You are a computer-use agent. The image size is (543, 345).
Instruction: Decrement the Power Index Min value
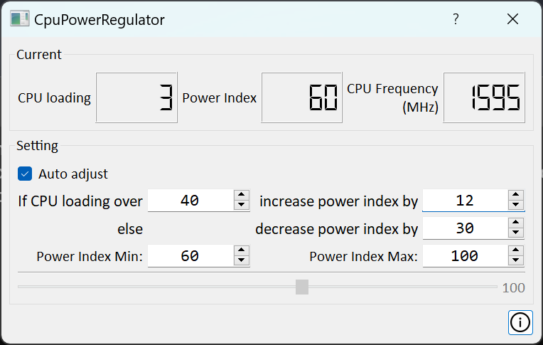click(x=242, y=261)
